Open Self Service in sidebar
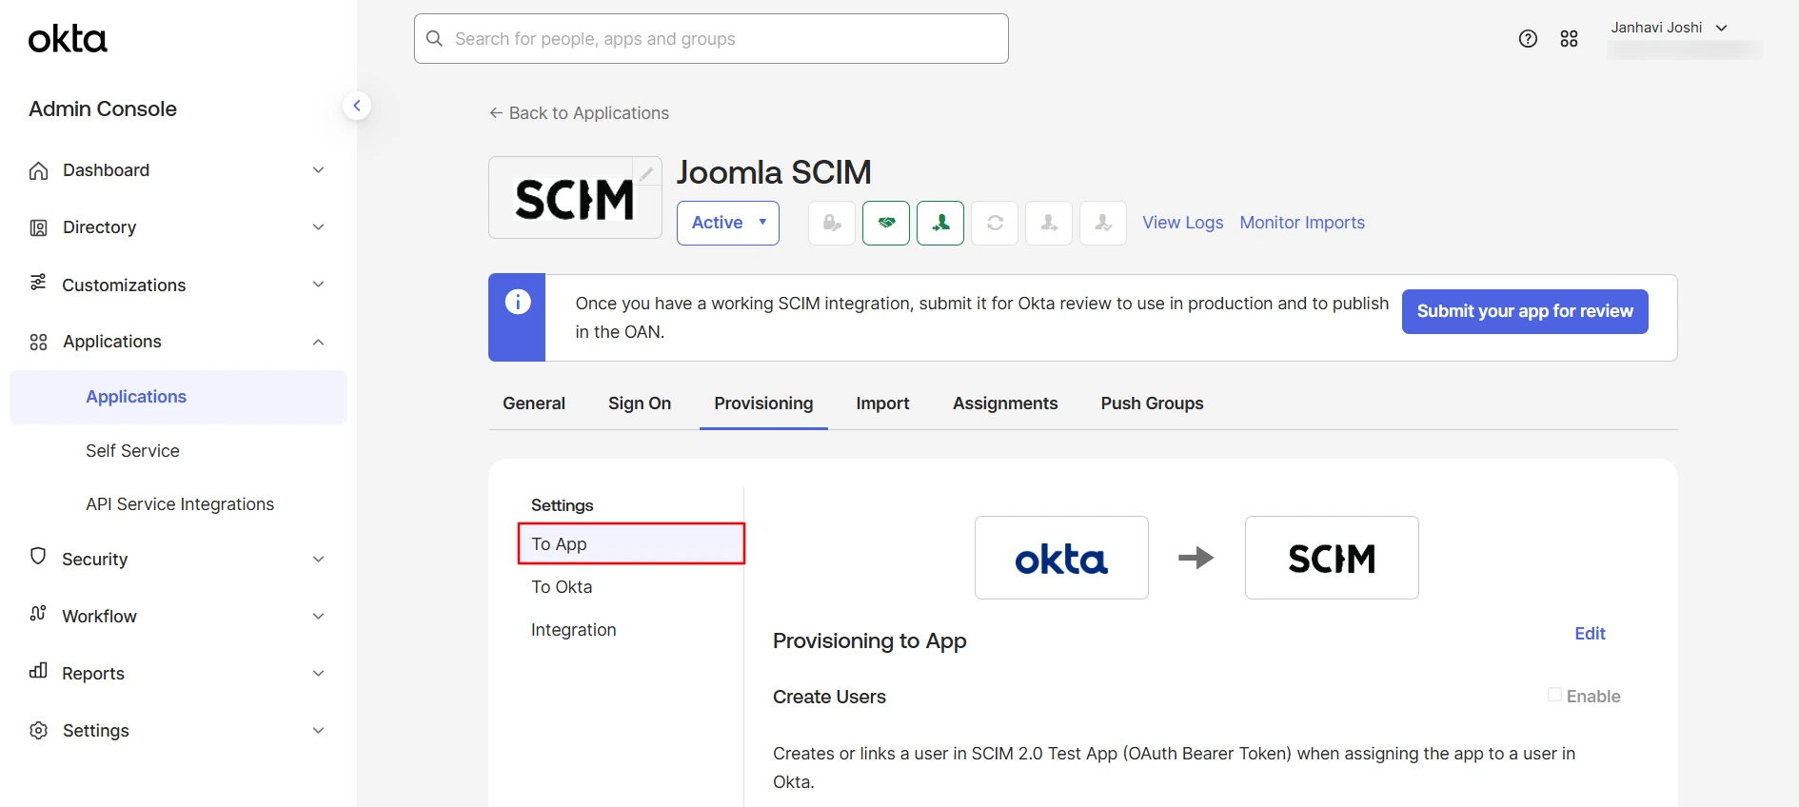 [x=132, y=451]
